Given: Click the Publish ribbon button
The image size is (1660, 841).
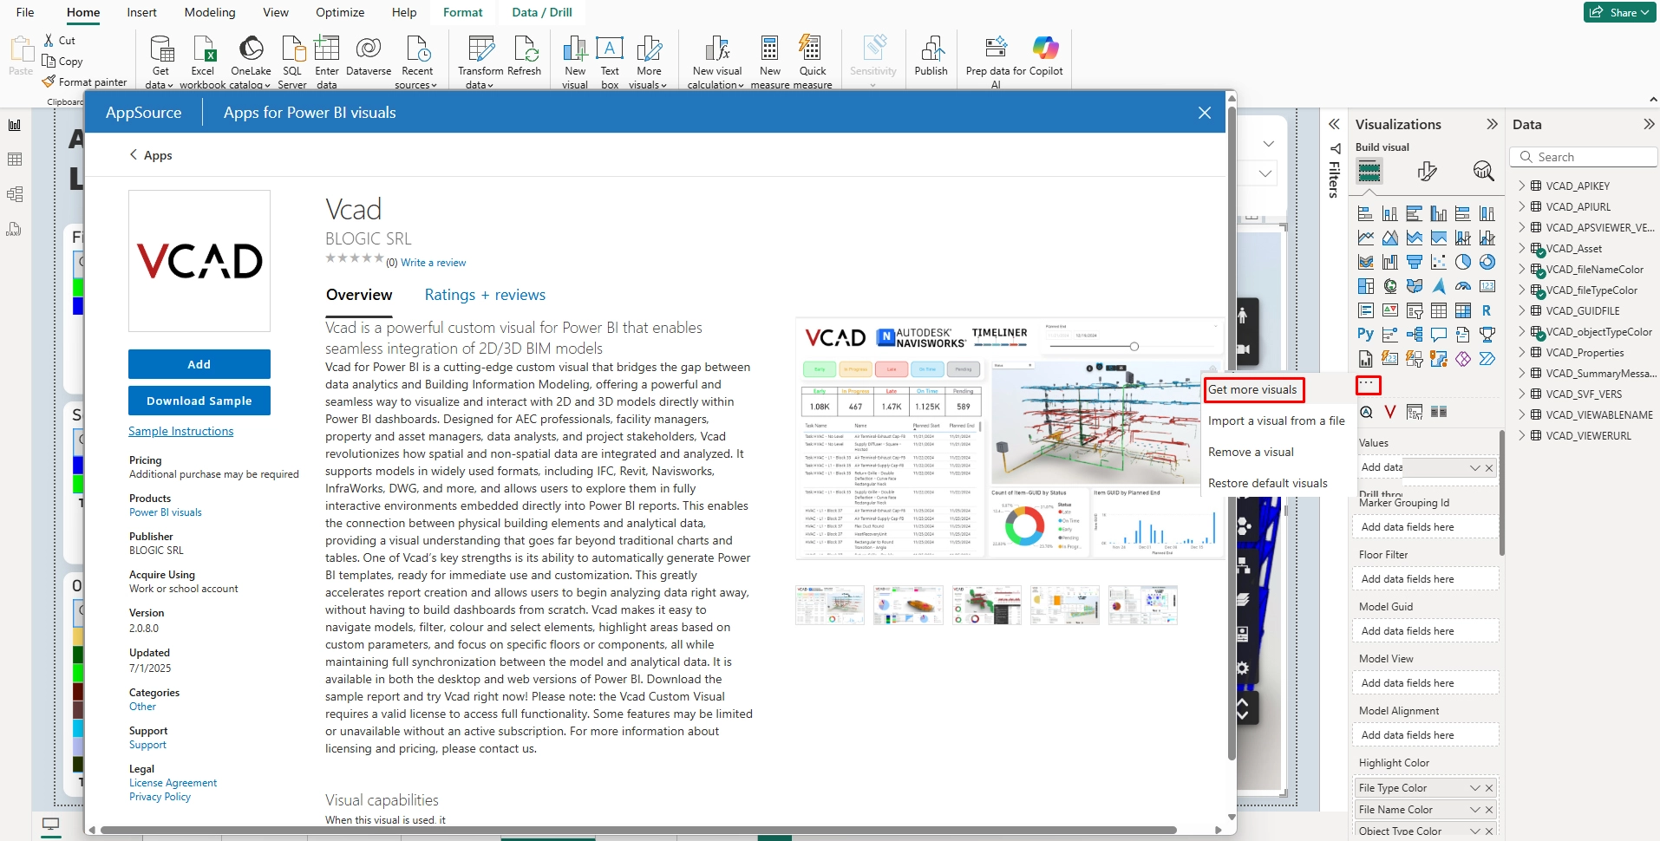Looking at the screenshot, I should point(931,57).
